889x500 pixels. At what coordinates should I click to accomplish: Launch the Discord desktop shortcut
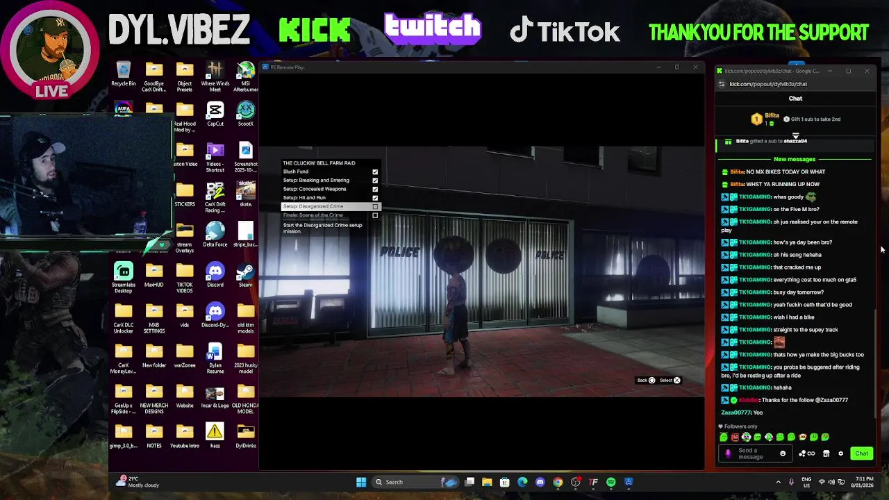[x=215, y=275]
